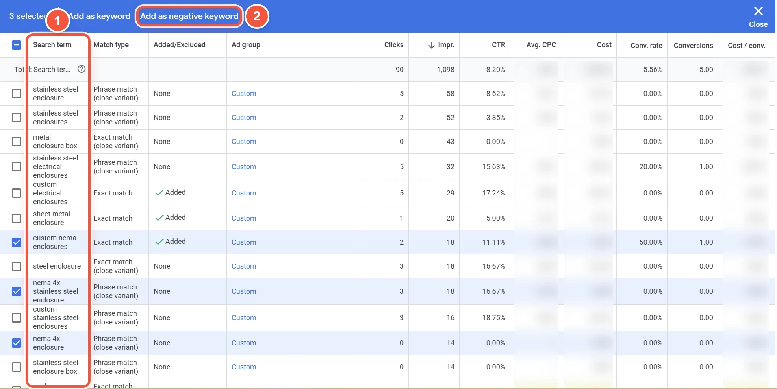Click the 3 selected label in the bar

click(28, 16)
